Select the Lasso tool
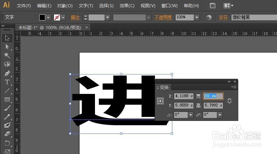Viewport: 277px width, 154px height. pyautogui.click(x=7, y=64)
